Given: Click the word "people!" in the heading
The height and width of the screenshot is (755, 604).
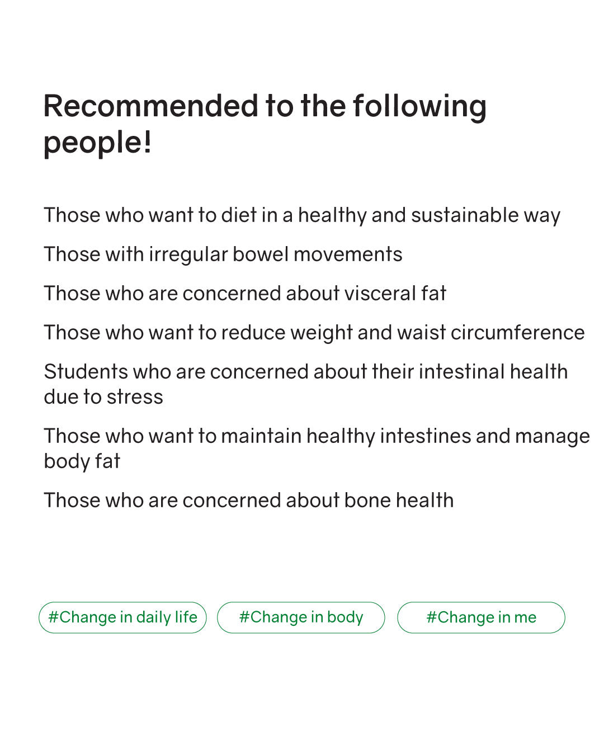Looking at the screenshot, I should [x=98, y=142].
